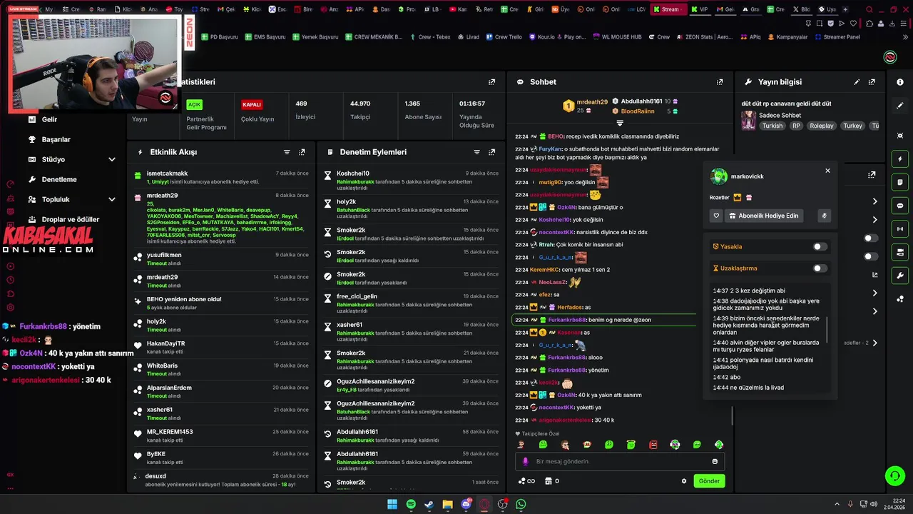This screenshot has width=913, height=514.
Task: Click scrollbar in markovickk message history
Action: (x=827, y=331)
